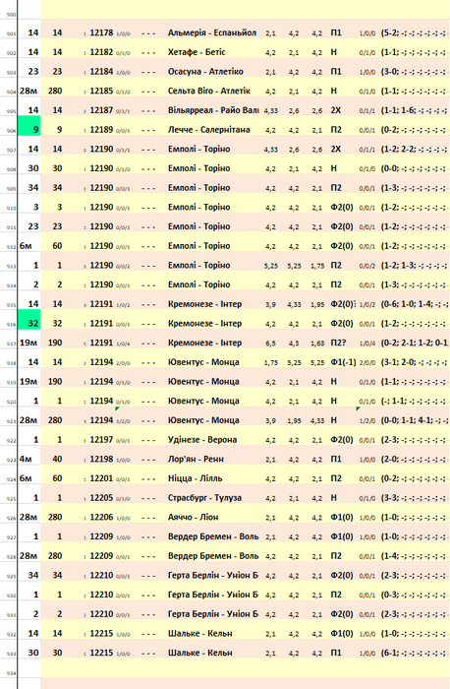Select the match cell 'Ніцца - Лілль'
This screenshot has width=450, height=689.
tap(196, 478)
